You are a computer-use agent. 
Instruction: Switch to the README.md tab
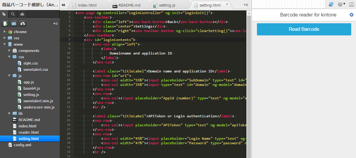click(x=129, y=5)
